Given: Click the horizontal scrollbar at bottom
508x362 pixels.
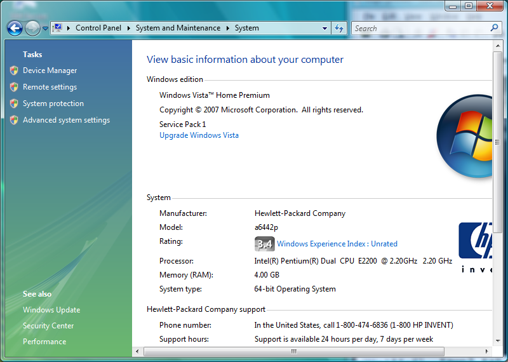Looking at the screenshot, I should click(293, 351).
